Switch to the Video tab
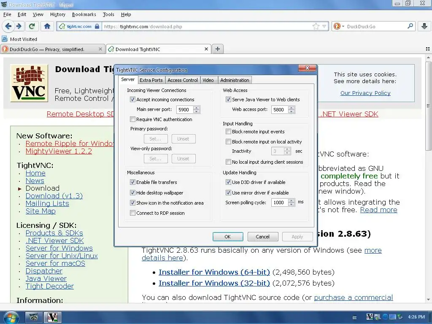The width and height of the screenshot is (432, 324). tap(208, 80)
